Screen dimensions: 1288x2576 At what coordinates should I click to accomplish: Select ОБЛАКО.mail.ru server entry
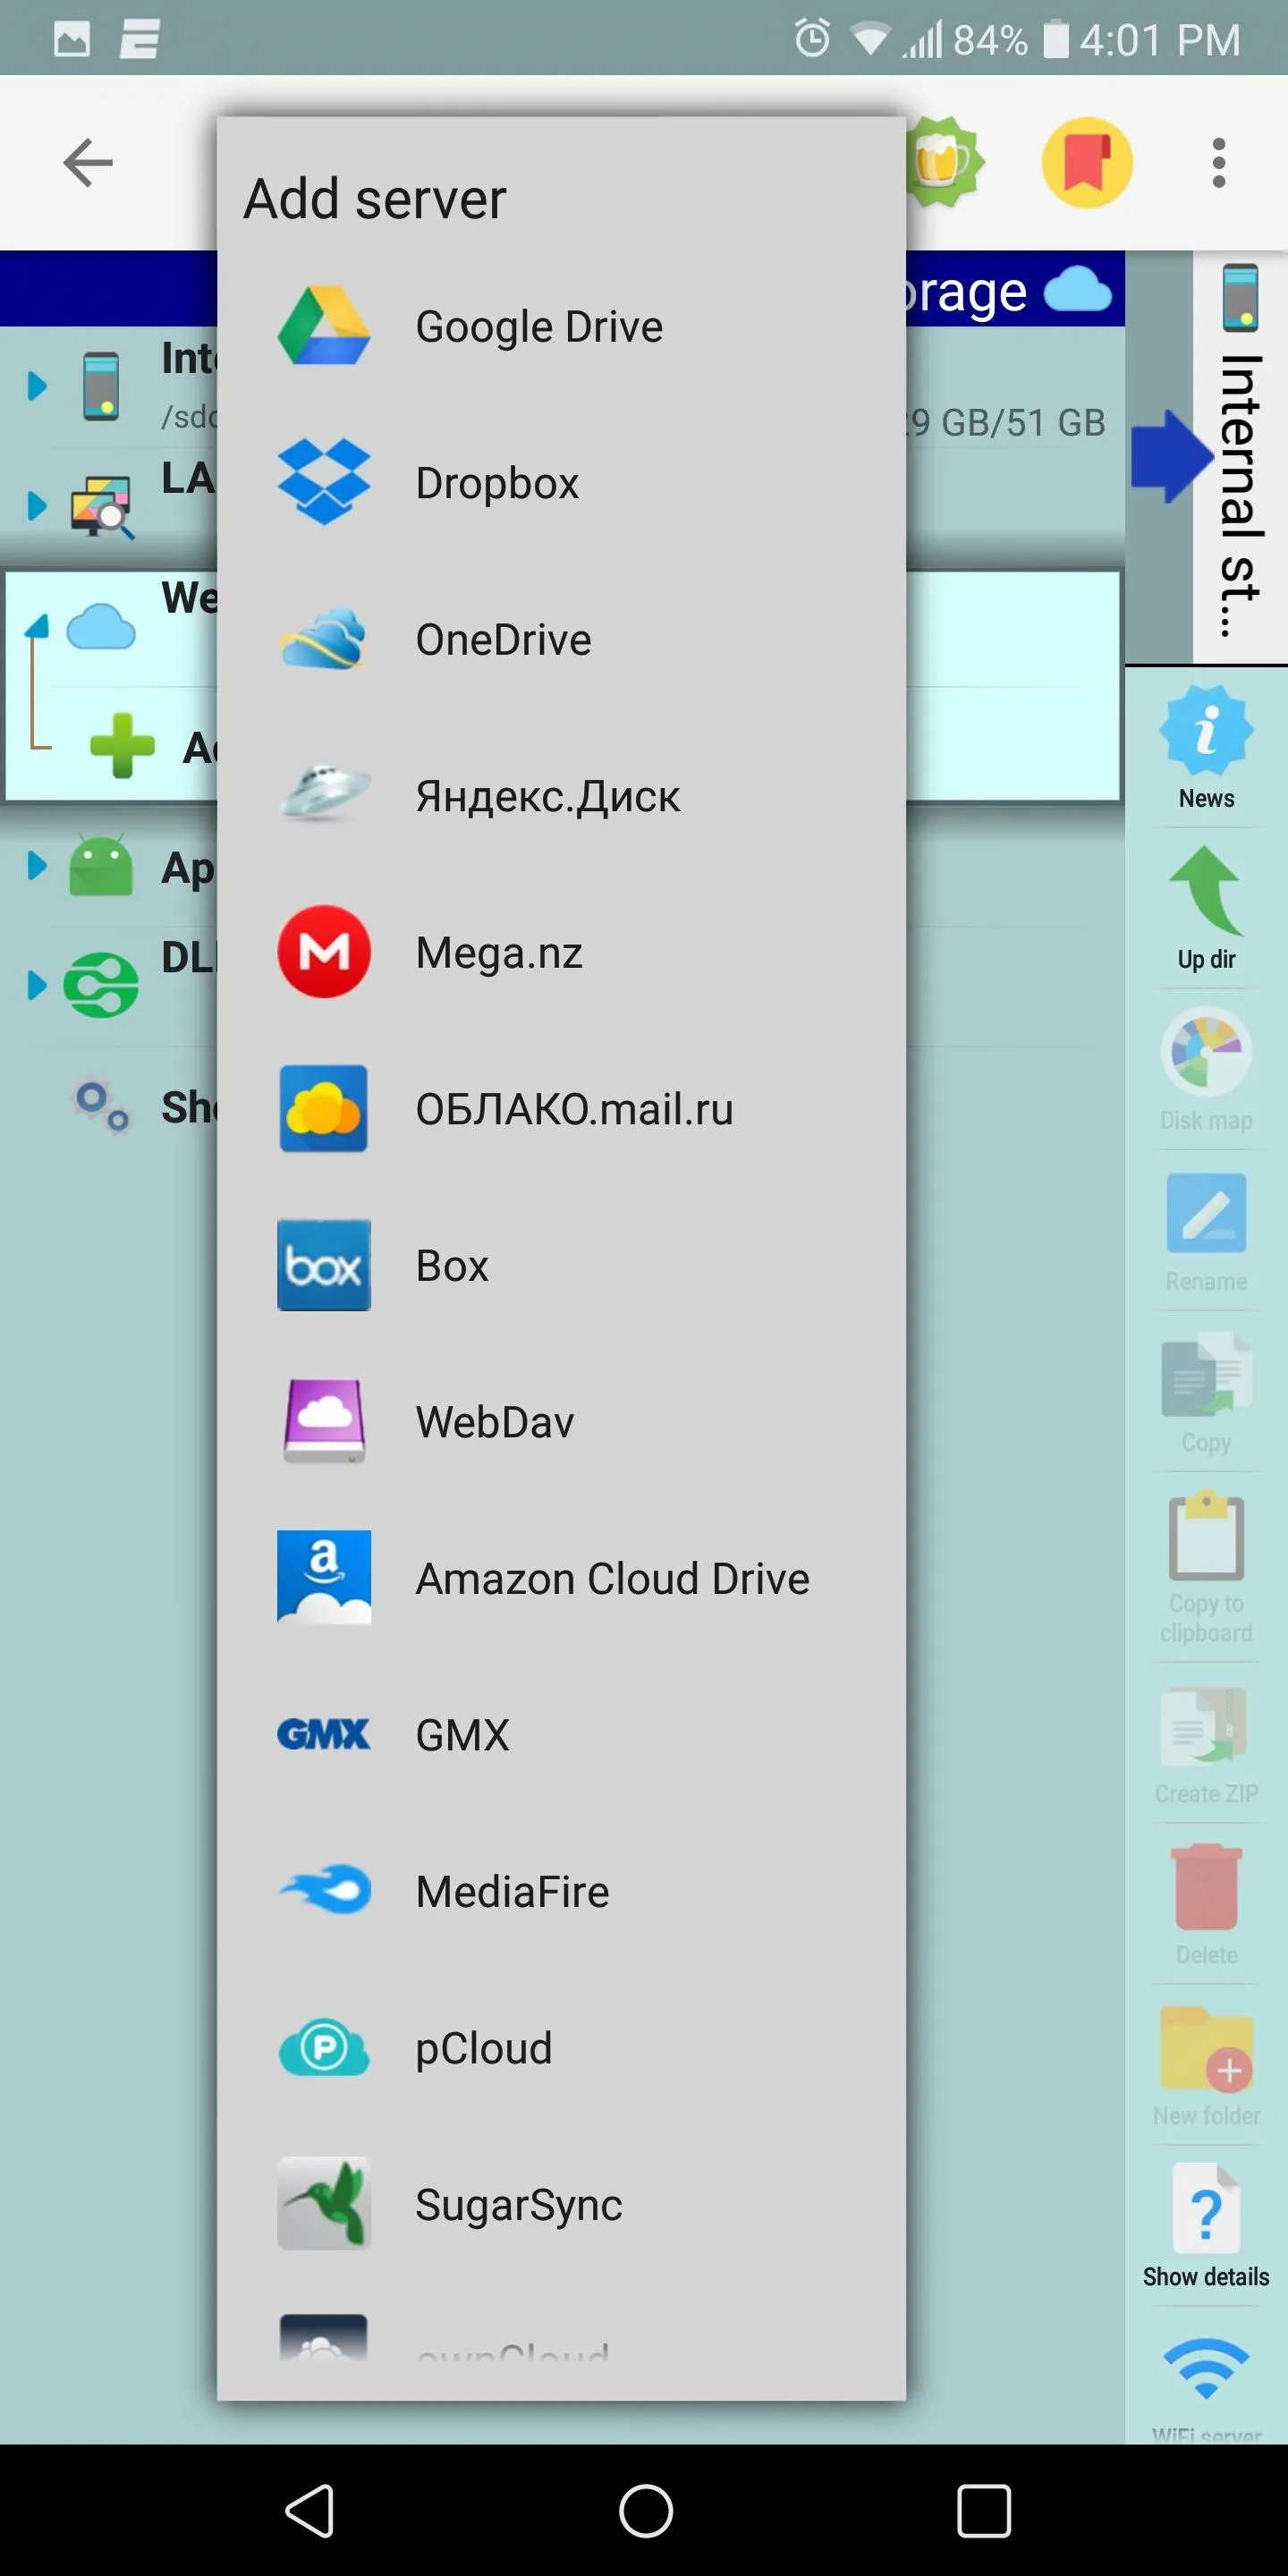(x=561, y=1109)
